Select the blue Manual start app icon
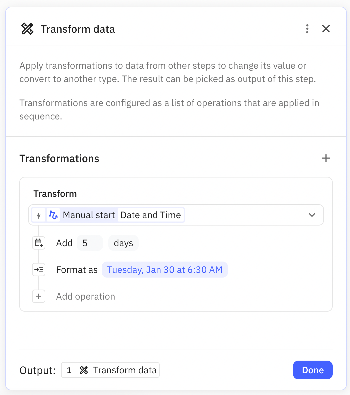 click(53, 215)
